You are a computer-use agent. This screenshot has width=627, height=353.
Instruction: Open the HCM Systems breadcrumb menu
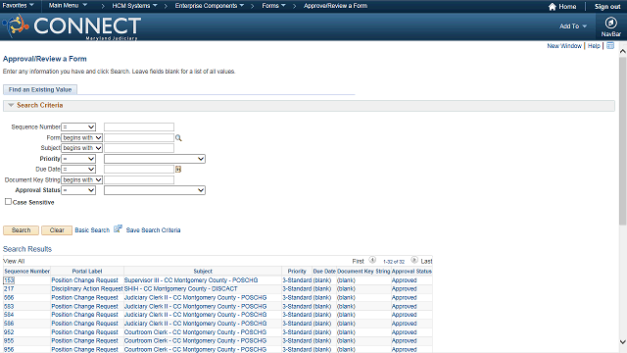(134, 6)
